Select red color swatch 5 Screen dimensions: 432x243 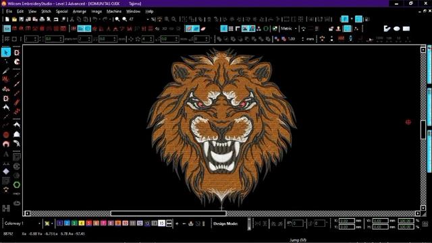88,223
